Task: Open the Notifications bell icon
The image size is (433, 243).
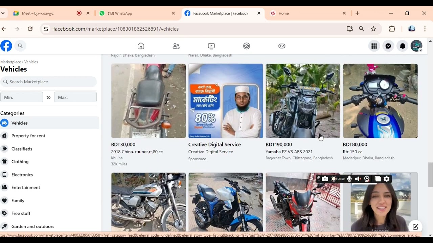Action: [x=403, y=46]
